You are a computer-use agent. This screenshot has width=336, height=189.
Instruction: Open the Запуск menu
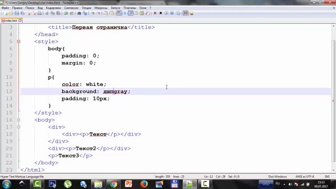pos(115,8)
